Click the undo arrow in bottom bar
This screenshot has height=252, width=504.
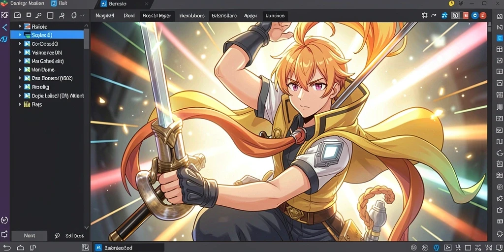click(7, 248)
